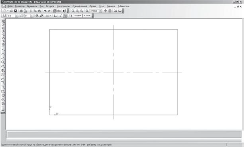Expand the grid options dropdown arrow
The height and width of the screenshot is (147, 244).
(x=50, y=16)
